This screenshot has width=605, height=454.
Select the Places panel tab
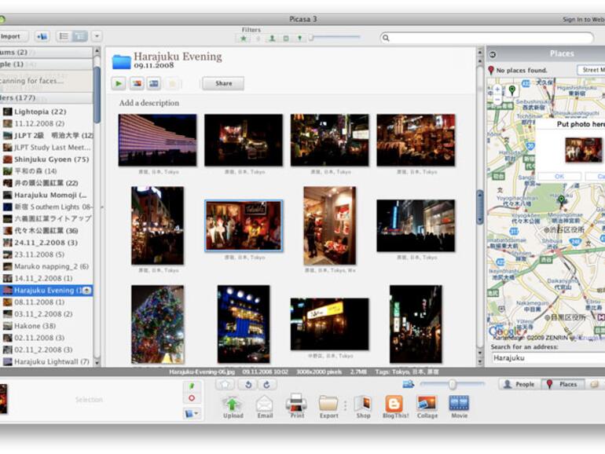(x=561, y=384)
